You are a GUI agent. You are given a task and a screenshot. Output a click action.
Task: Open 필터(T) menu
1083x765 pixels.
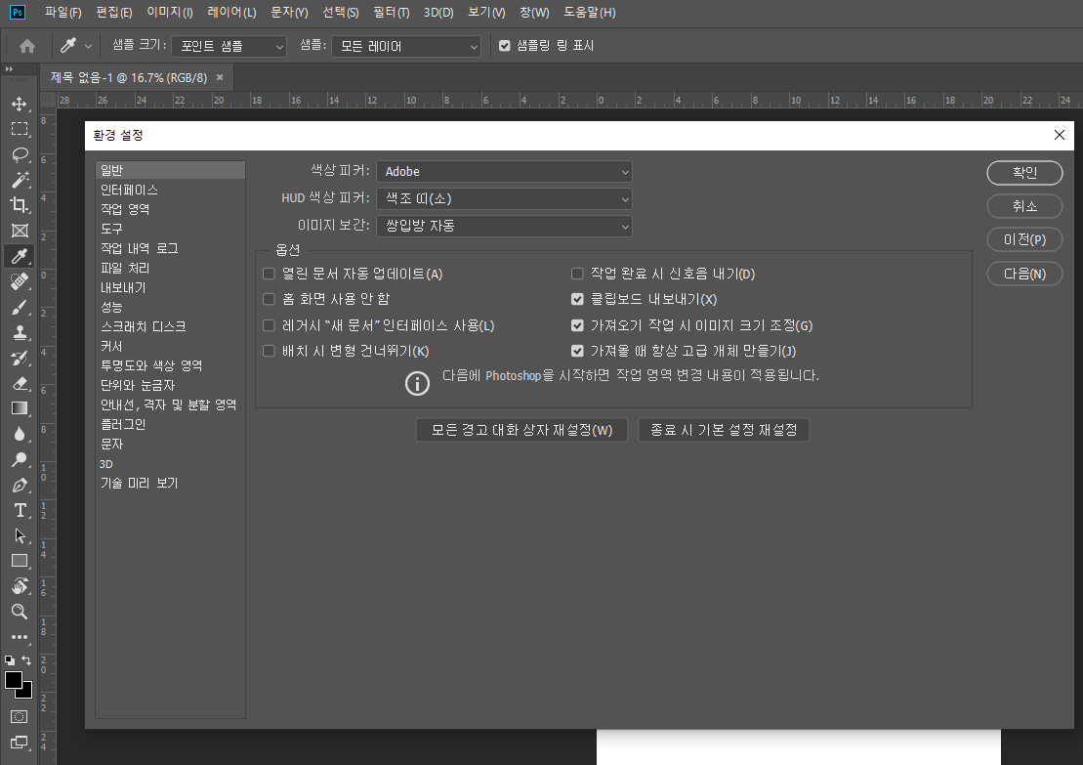click(x=391, y=13)
